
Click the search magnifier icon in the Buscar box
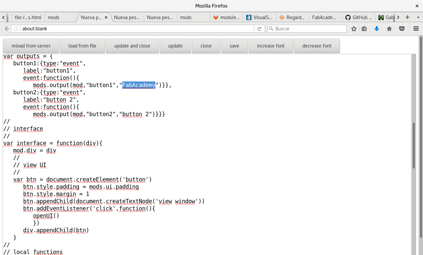coord(271,29)
